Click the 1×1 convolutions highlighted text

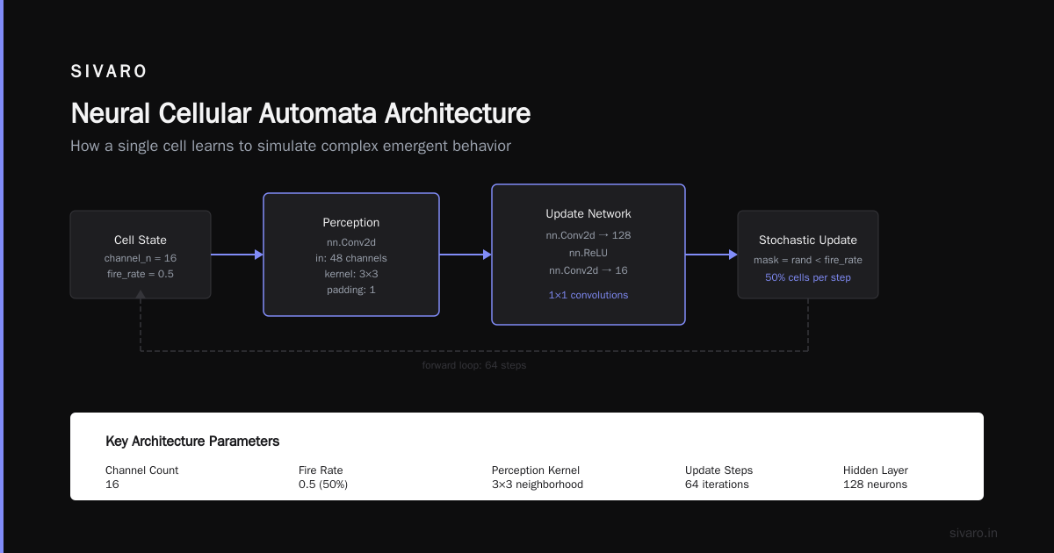pyautogui.click(x=588, y=295)
